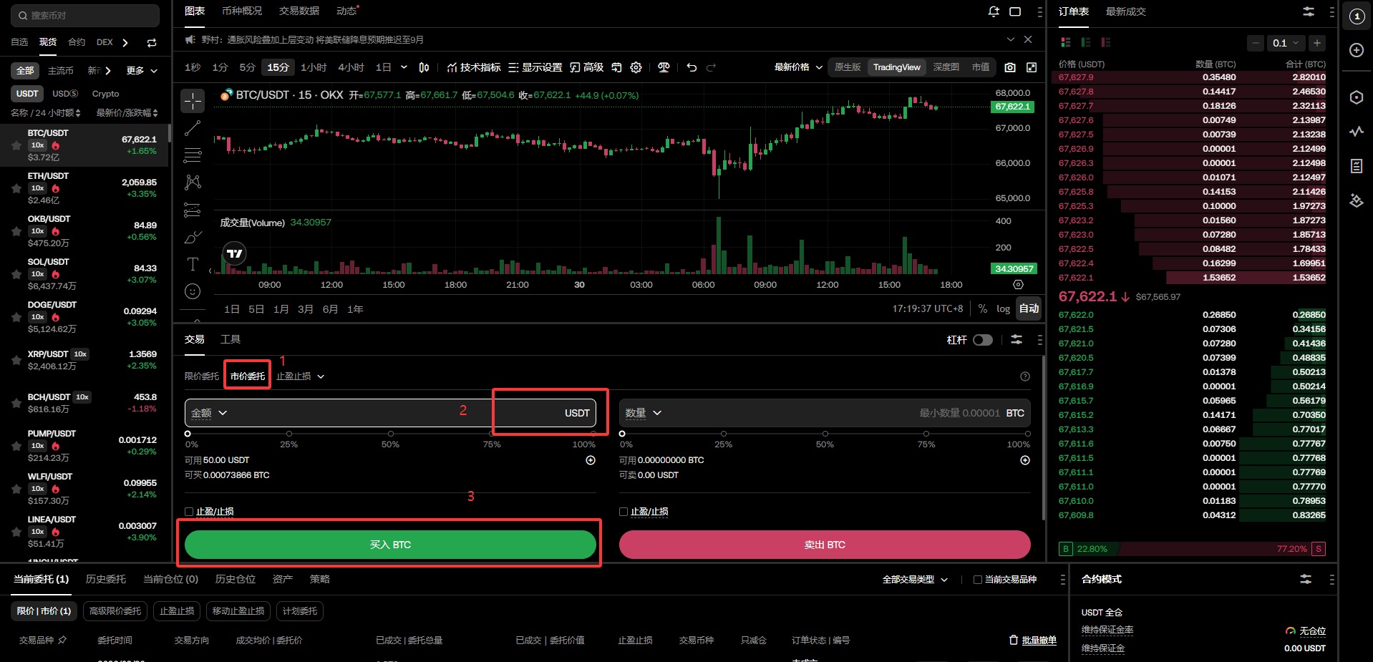
Task: Open order book settings sliders icon
Action: click(1308, 11)
